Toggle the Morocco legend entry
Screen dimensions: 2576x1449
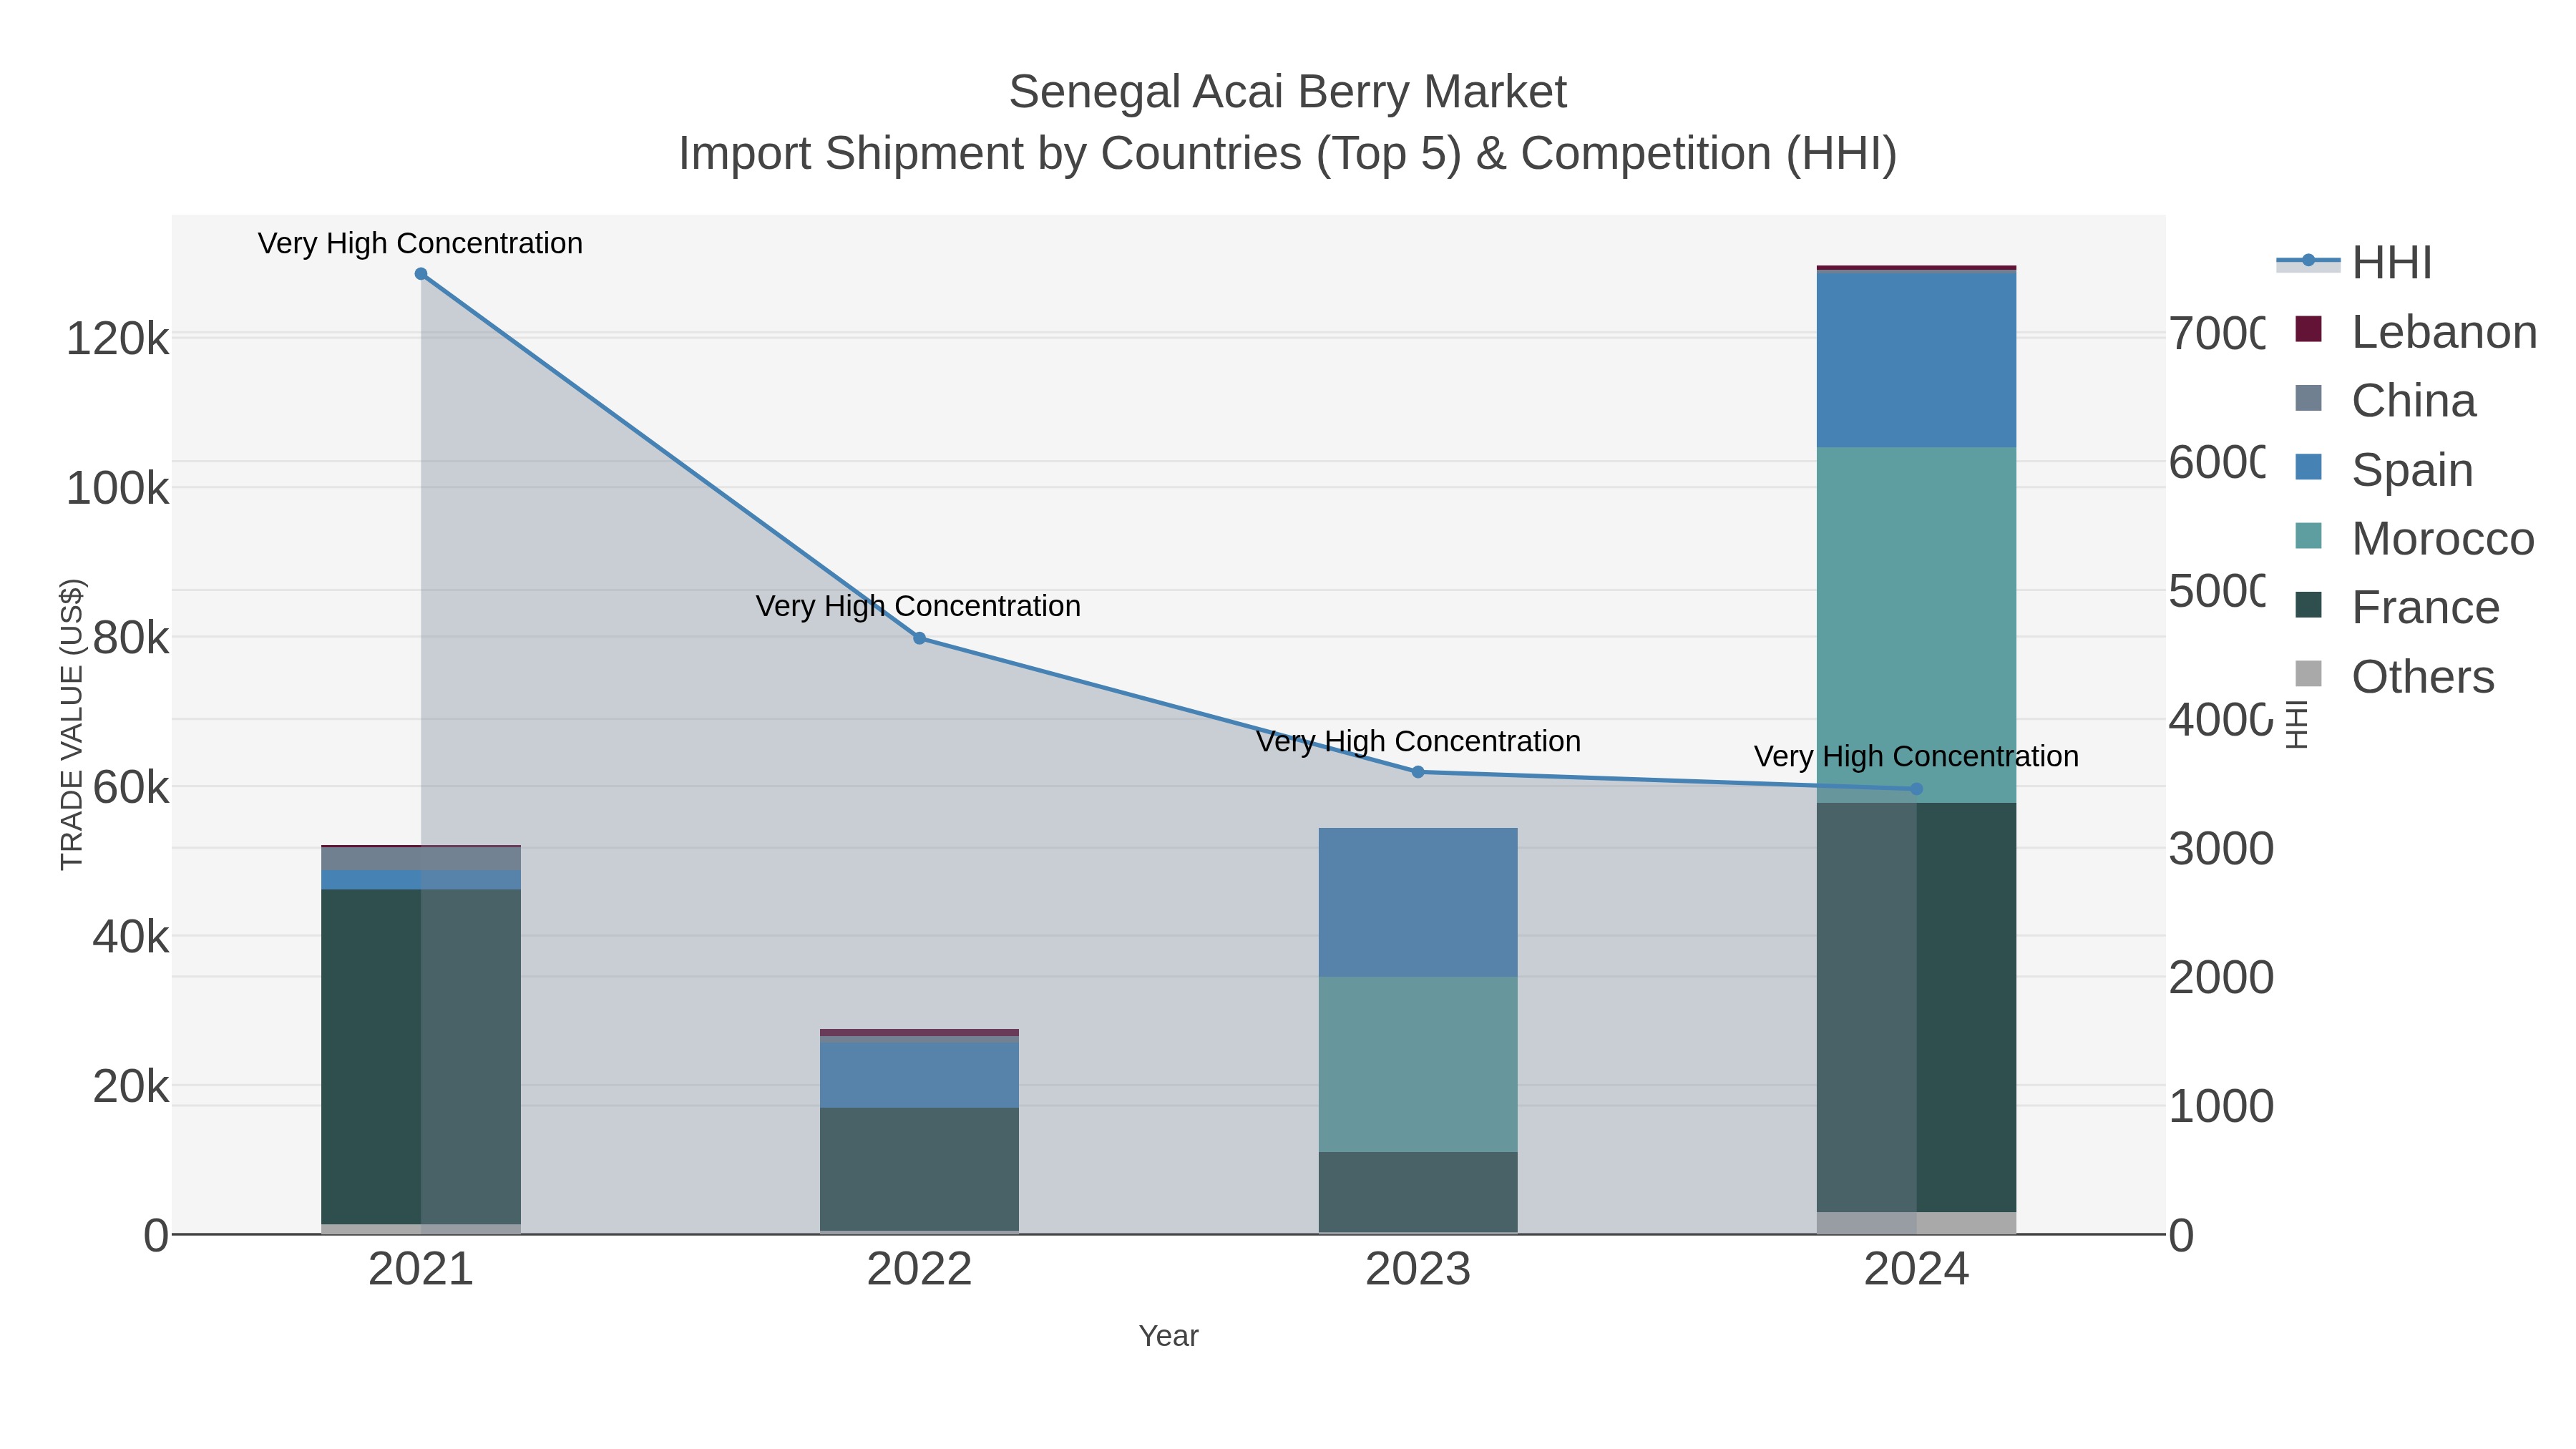(x=2414, y=538)
